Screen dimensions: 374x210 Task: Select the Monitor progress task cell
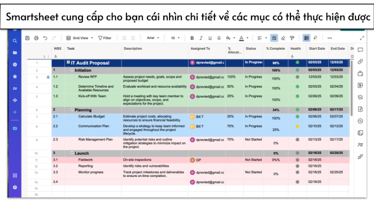pos(93,174)
